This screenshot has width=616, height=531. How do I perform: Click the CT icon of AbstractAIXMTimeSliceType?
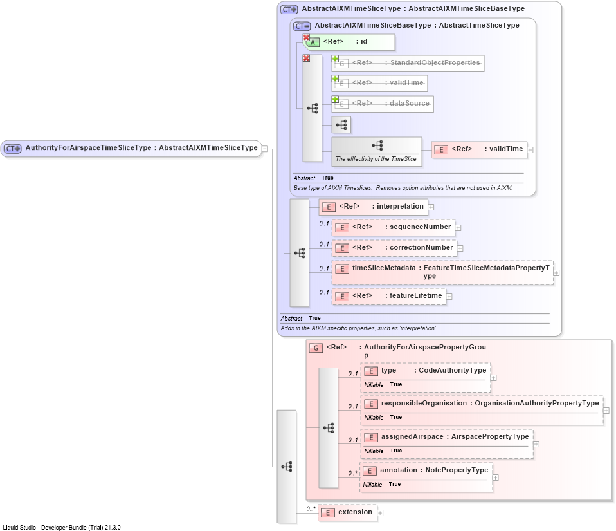(289, 10)
